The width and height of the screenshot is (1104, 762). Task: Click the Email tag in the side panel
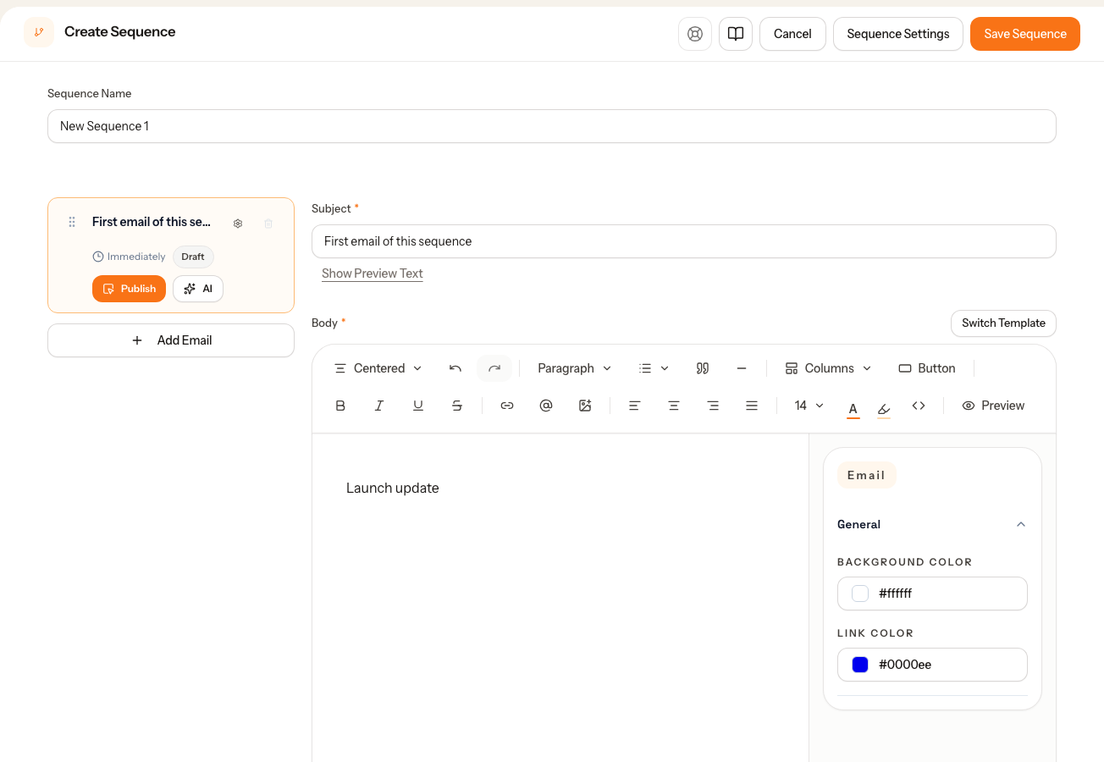click(x=866, y=475)
